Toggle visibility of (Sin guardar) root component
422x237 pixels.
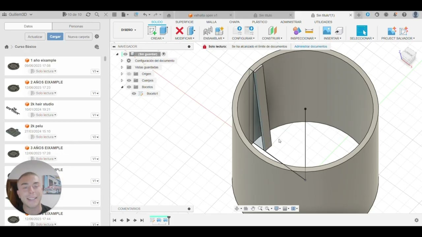(125, 54)
